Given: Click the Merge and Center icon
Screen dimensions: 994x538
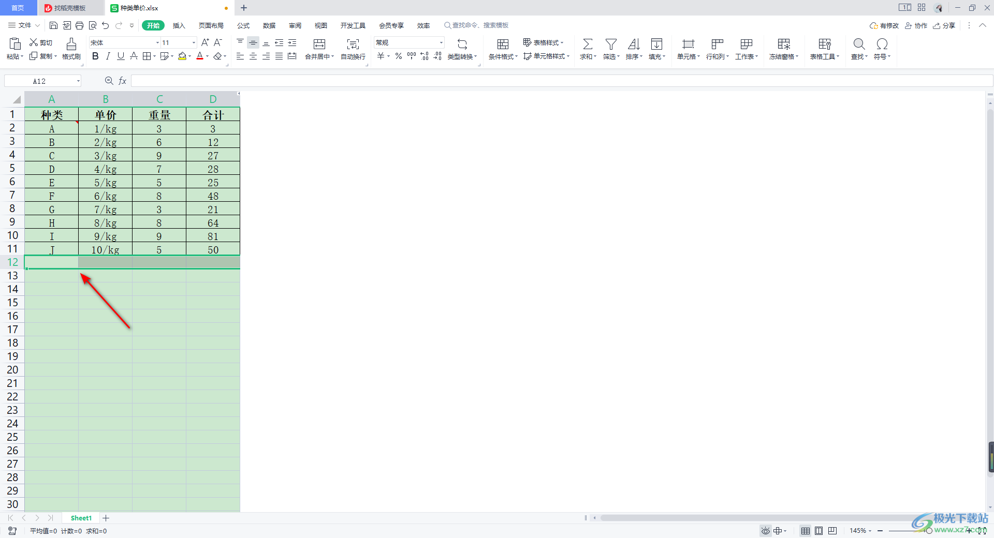Looking at the screenshot, I should point(319,44).
